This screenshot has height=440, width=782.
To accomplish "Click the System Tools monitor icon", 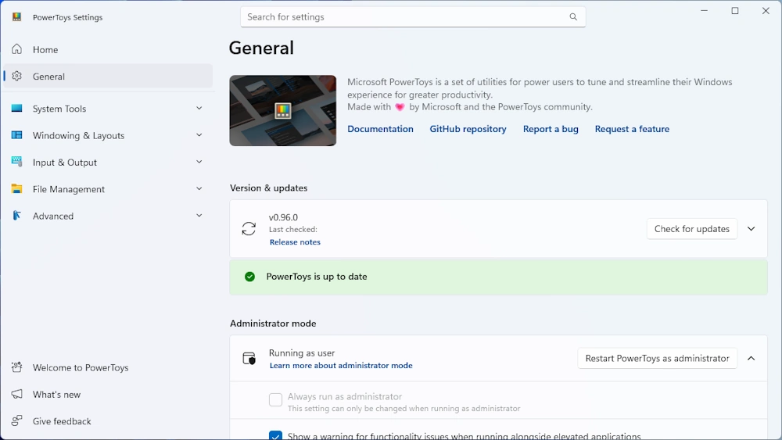I will click(16, 109).
